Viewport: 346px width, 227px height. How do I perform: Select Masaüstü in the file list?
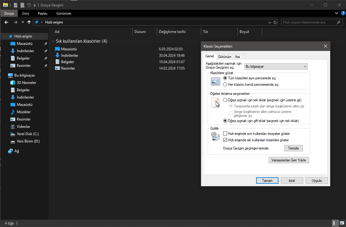(x=69, y=49)
